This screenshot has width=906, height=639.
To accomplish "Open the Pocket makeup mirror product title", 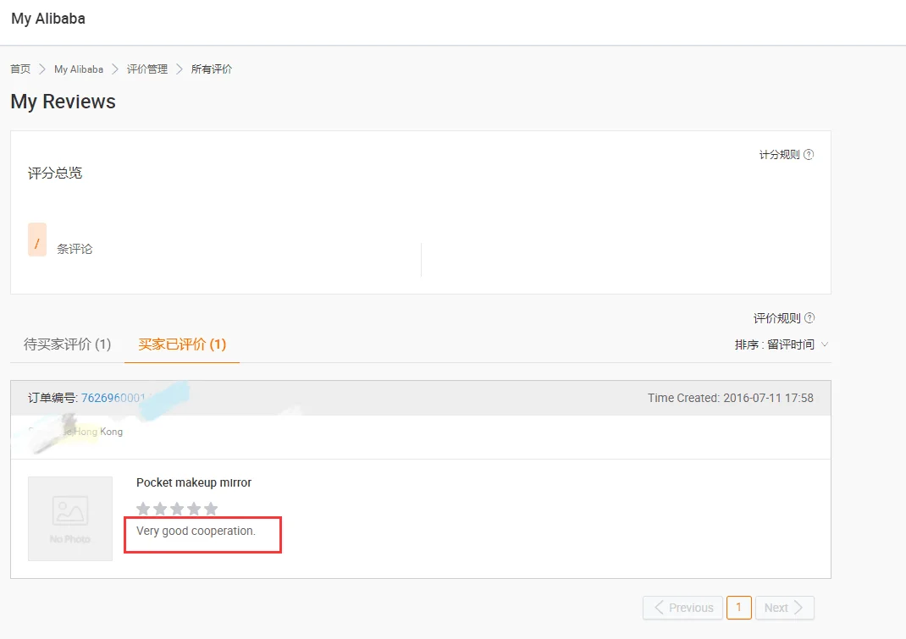I will 194,482.
